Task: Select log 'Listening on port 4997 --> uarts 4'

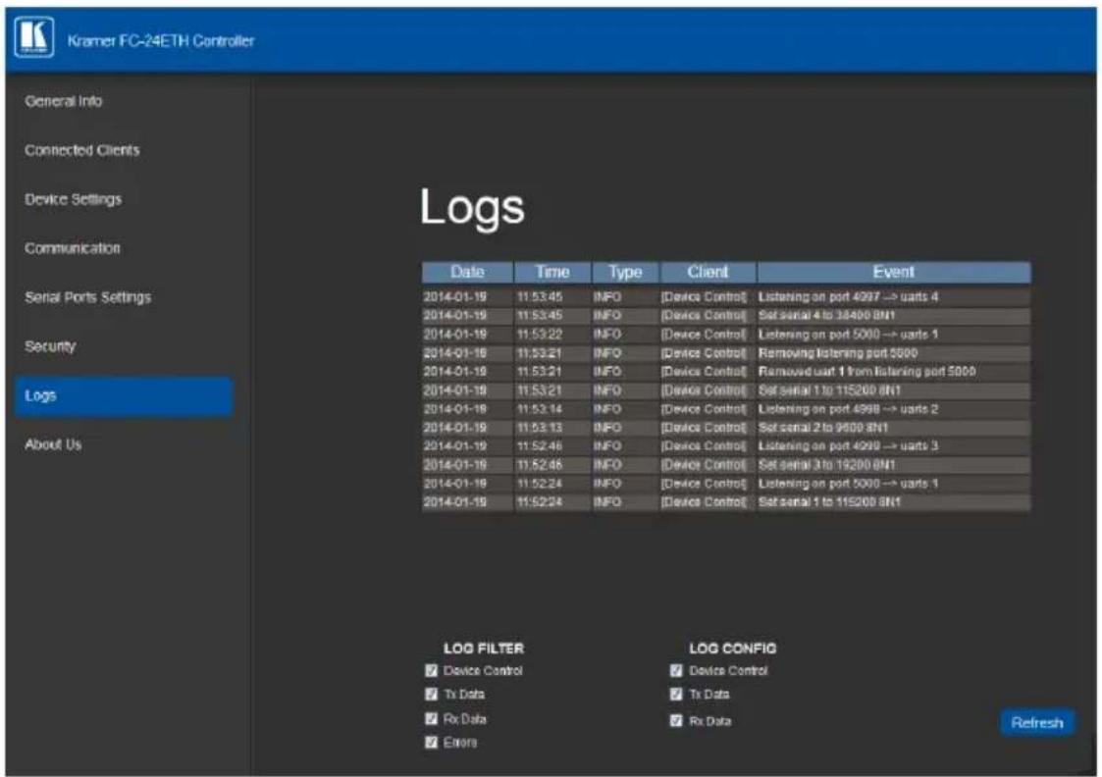Action: 726,297
